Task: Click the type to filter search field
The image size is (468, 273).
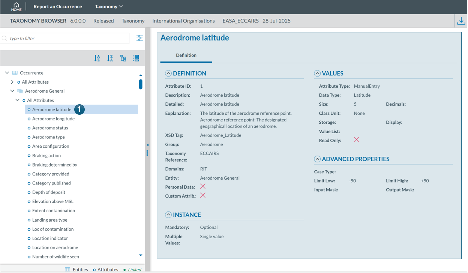Action: [67, 38]
